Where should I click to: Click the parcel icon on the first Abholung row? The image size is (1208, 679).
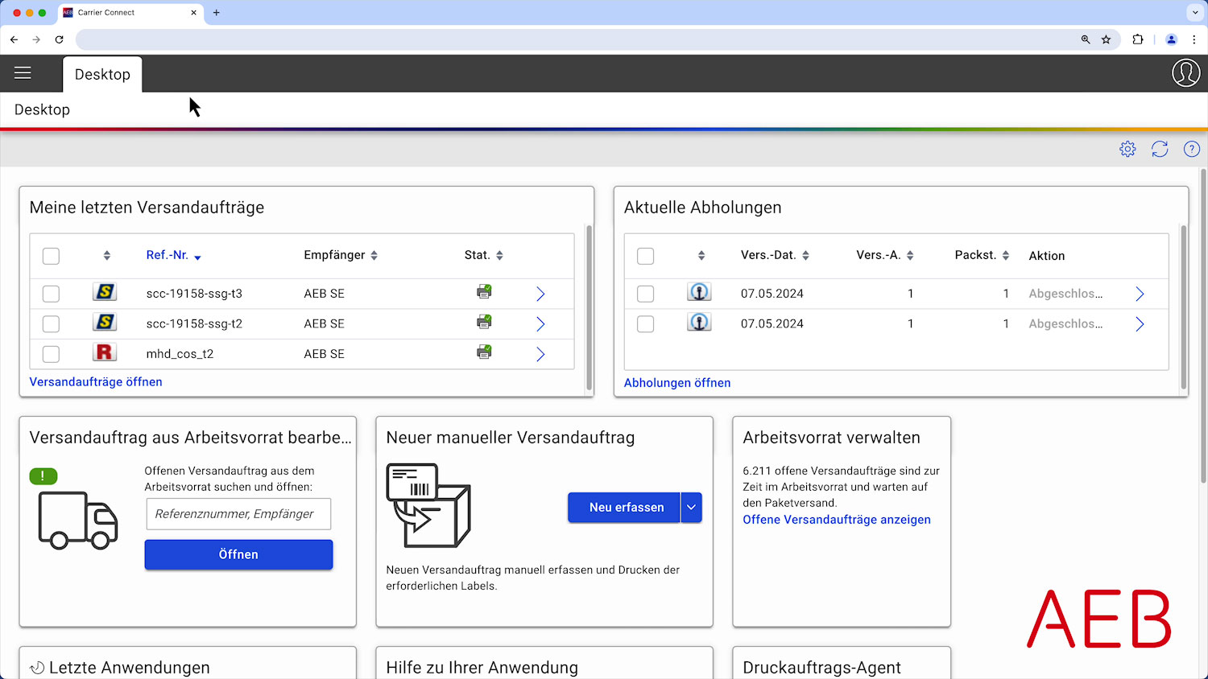coord(699,293)
